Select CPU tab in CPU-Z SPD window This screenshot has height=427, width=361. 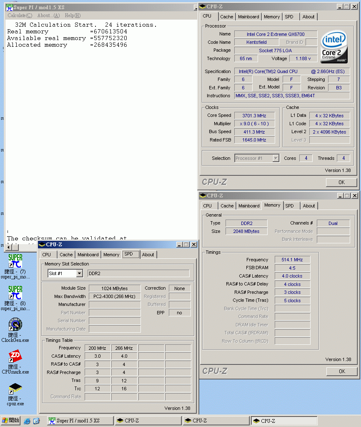tap(47, 255)
